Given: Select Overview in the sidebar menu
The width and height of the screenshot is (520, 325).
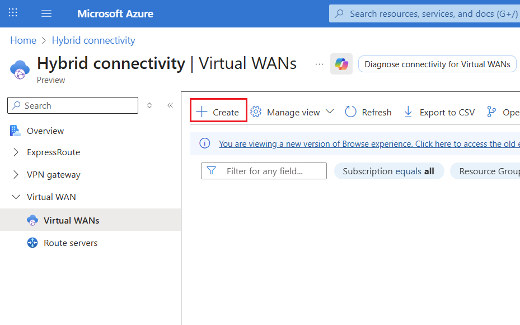Looking at the screenshot, I should click(x=45, y=131).
